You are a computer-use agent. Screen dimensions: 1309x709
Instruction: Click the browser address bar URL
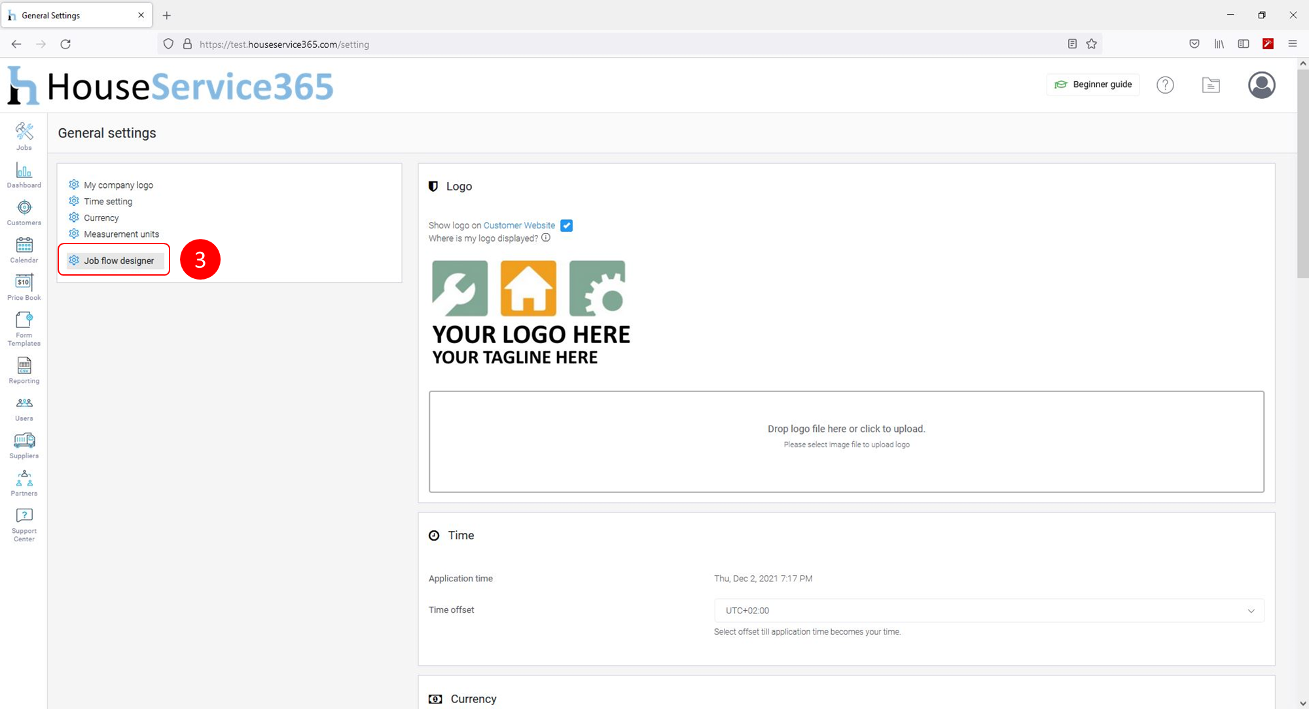(284, 45)
